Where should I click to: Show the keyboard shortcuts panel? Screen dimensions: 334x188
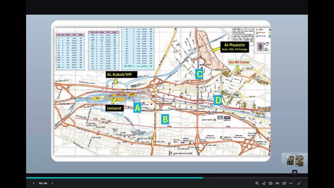click(271, 183)
